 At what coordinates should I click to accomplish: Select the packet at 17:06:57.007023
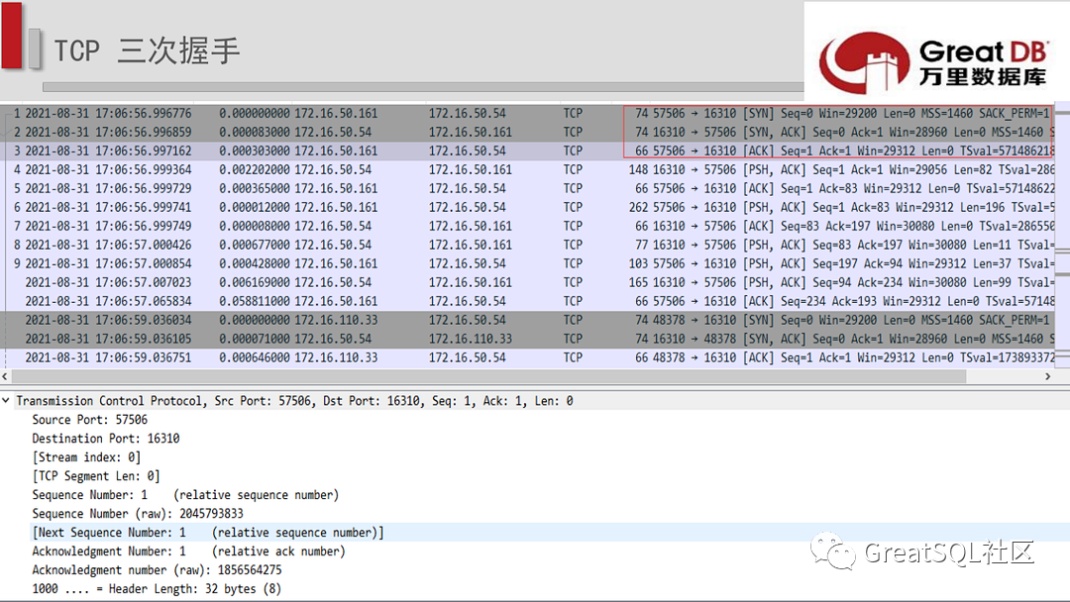527,282
